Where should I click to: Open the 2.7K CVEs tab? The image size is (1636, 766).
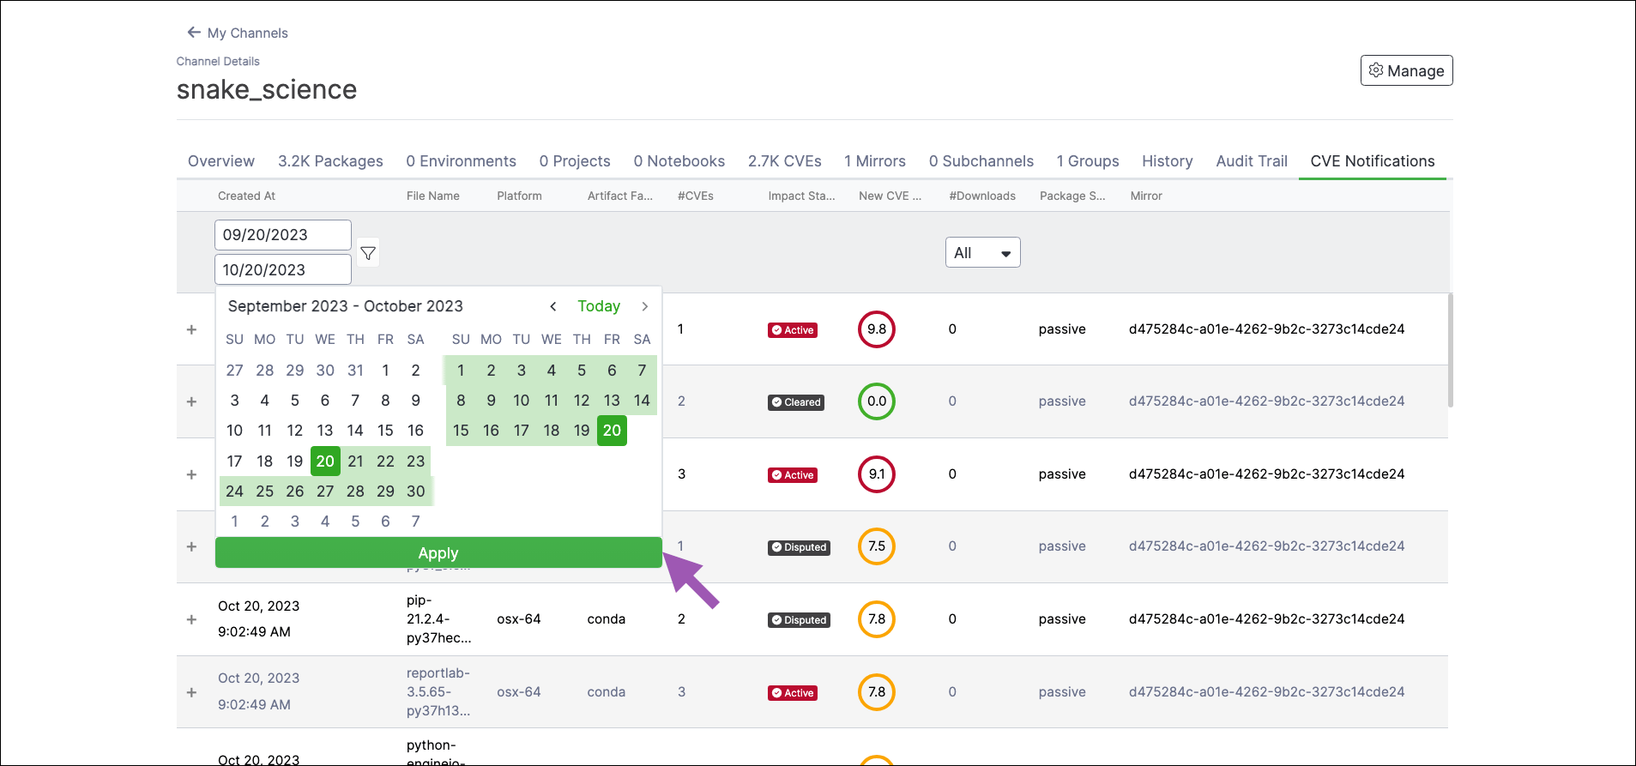tap(784, 161)
